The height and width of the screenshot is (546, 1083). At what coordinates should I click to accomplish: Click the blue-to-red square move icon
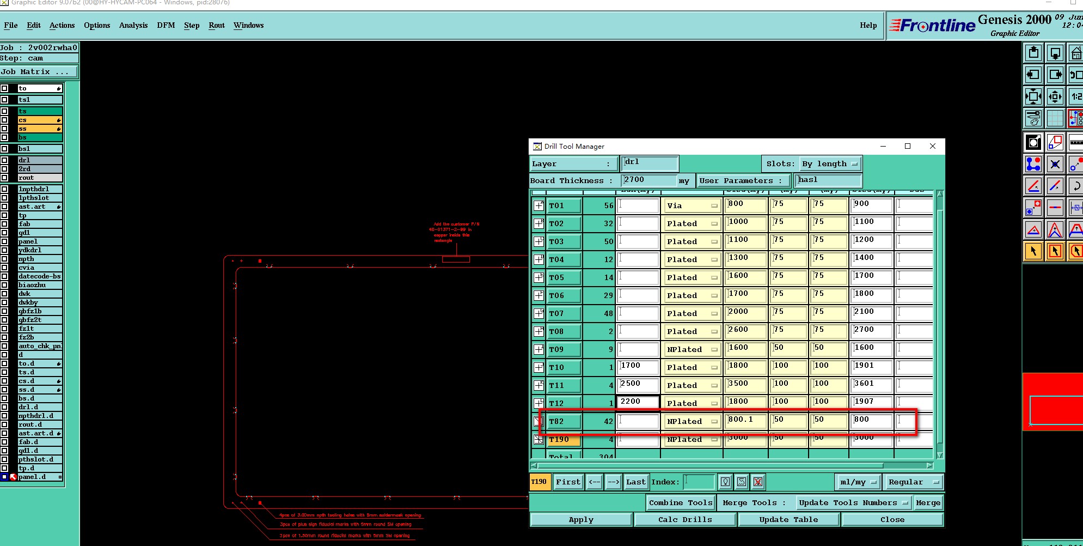(x=1033, y=208)
